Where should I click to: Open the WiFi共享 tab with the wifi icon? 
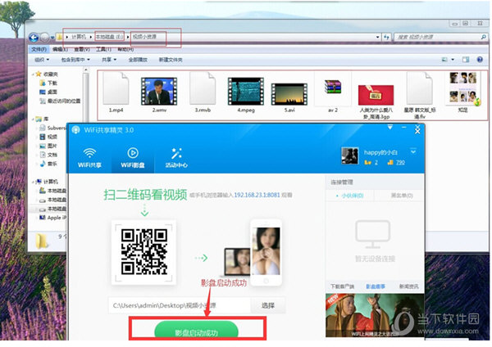pyautogui.click(x=89, y=158)
